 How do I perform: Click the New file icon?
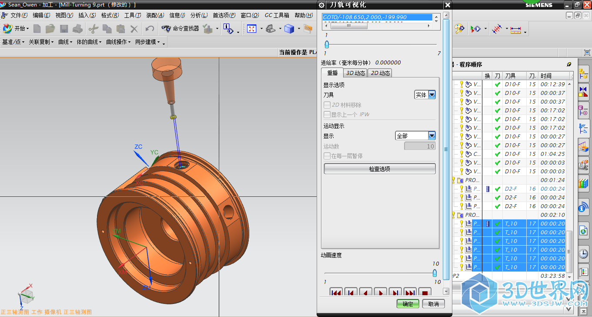(37, 29)
